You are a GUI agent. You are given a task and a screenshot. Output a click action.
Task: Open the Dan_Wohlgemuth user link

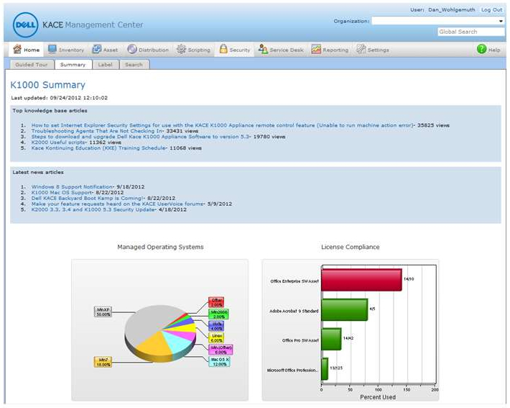point(452,10)
